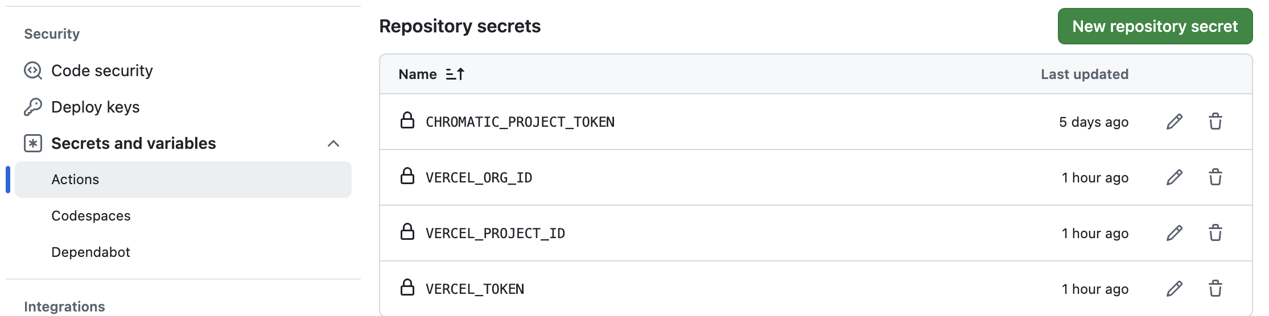Click the Last updated column header
Image resolution: width=1269 pixels, height=316 pixels.
tap(1084, 74)
